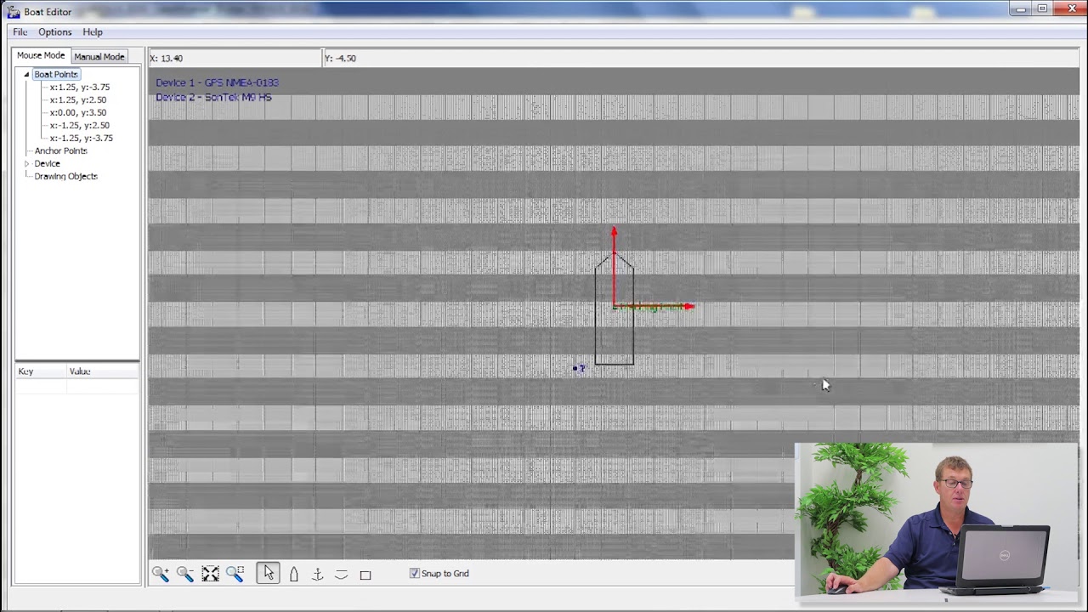Select boat point x:1.25, y:-3.75
Viewport: 1088px width, 612px height.
(x=79, y=88)
